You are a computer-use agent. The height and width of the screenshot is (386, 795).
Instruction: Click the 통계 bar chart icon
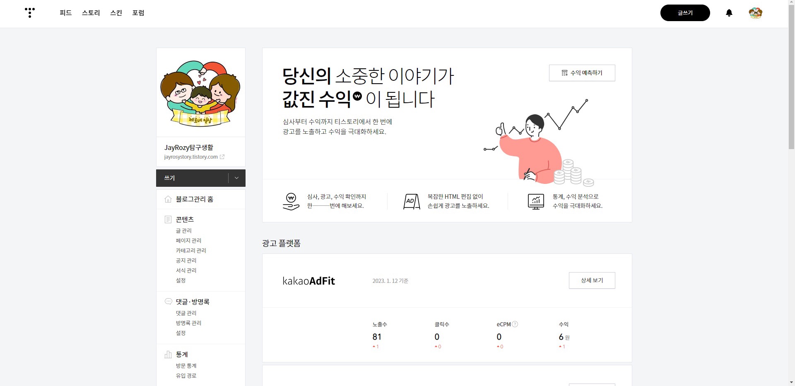point(168,355)
